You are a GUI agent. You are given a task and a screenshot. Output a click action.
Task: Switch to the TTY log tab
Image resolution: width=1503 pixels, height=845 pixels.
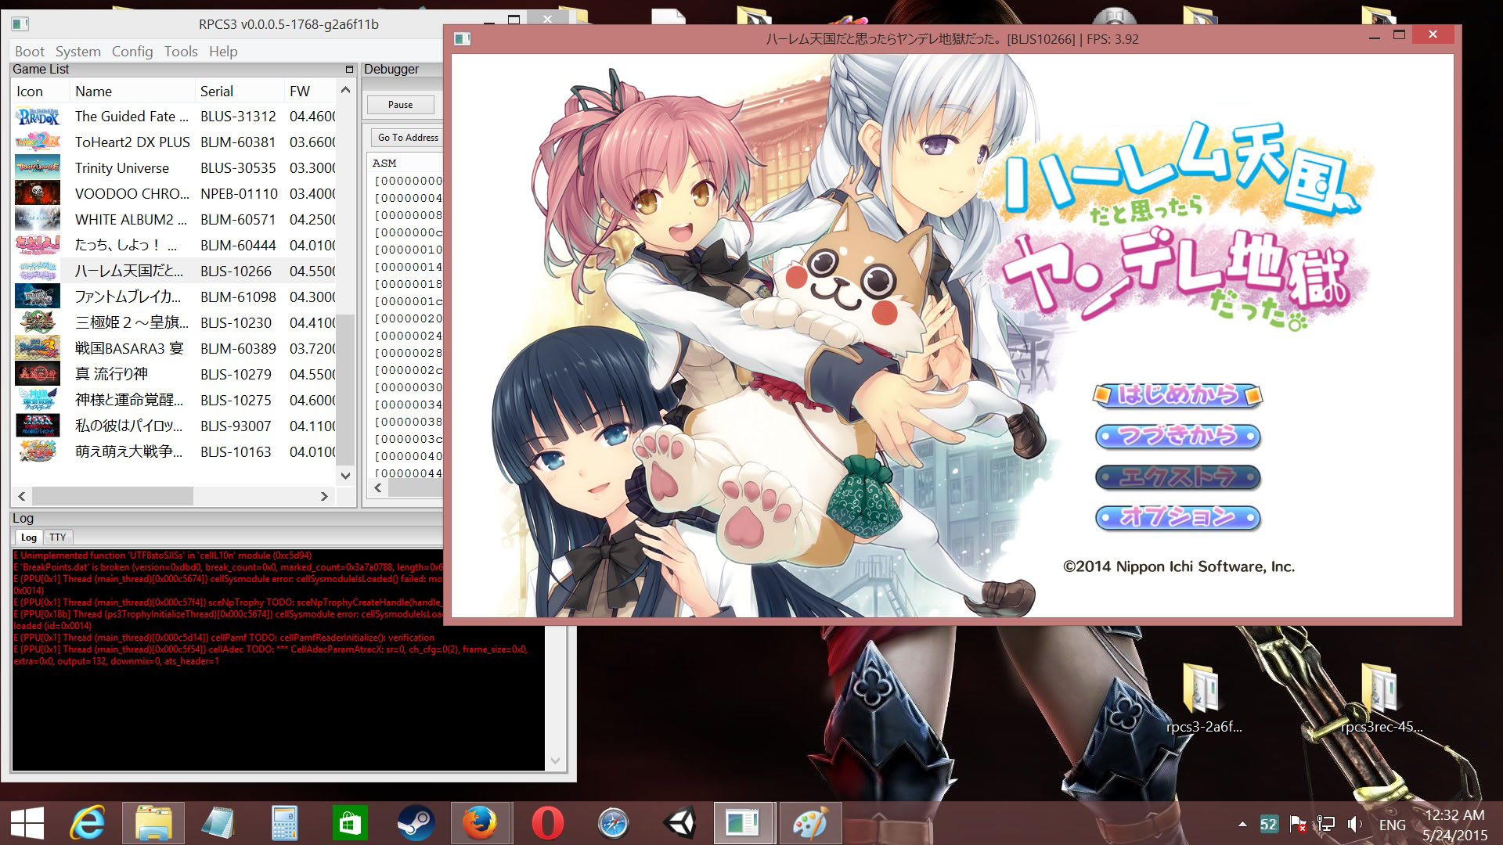pos(57,537)
